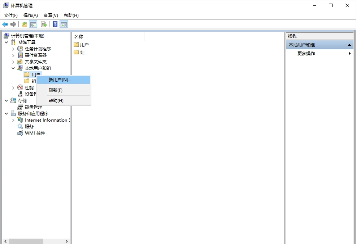Click the Back arrow toolbar icon
Image resolution: width=356 pixels, height=244 pixels.
click(5, 24)
